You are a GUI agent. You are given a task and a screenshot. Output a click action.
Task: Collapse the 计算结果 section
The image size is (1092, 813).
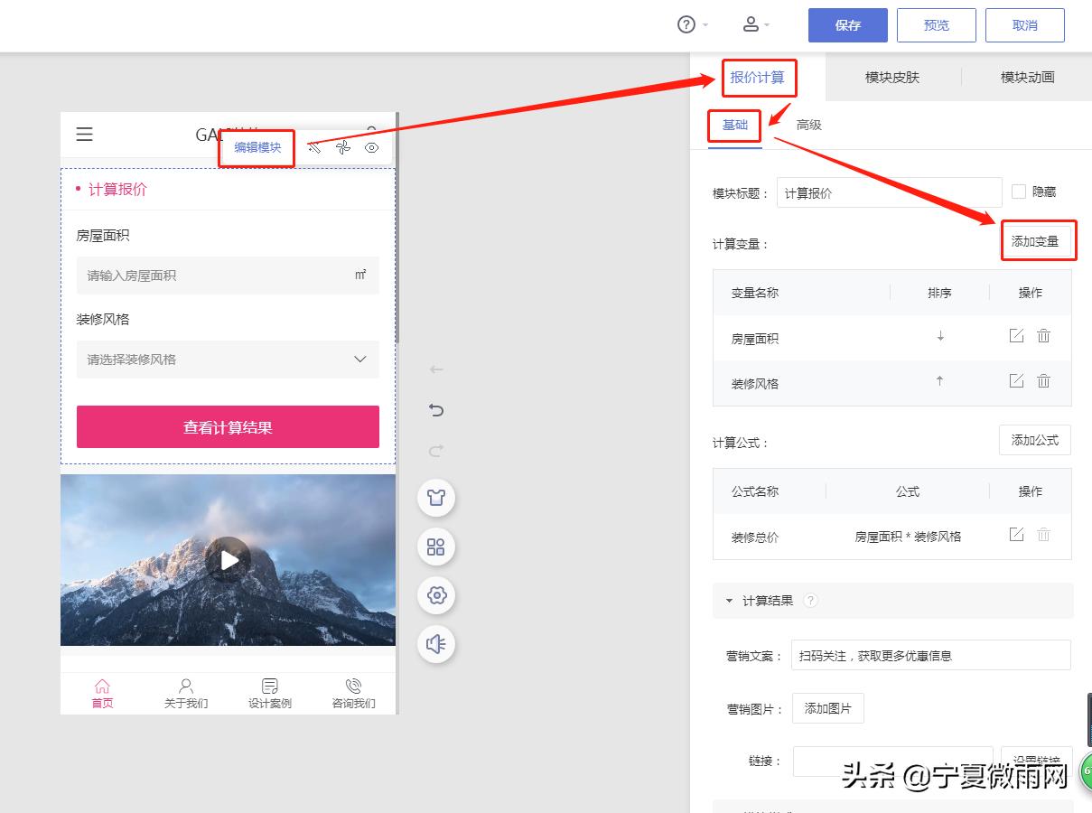click(732, 600)
